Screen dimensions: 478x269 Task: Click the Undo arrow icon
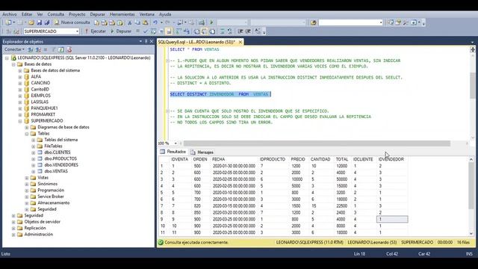point(155,22)
